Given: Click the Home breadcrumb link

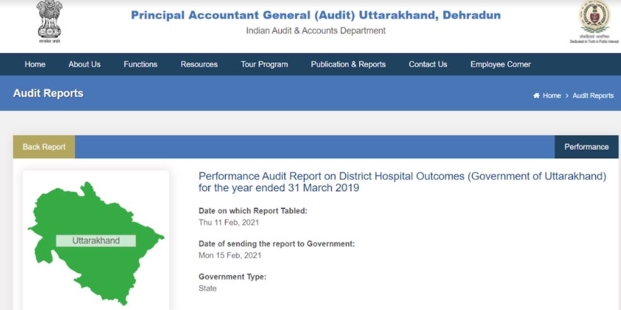Looking at the screenshot, I should point(552,96).
